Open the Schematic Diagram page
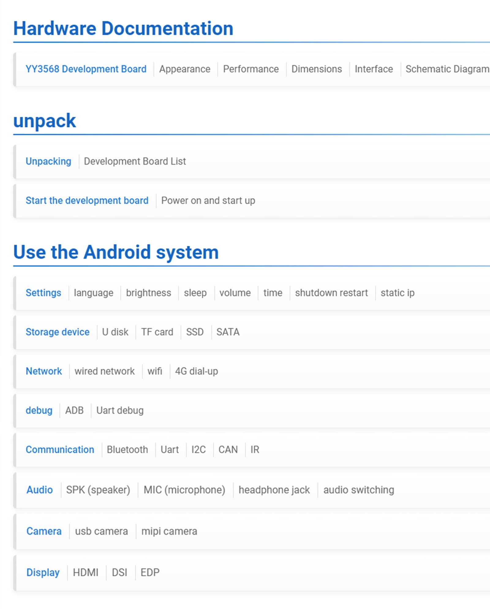This screenshot has height=609, width=490. point(447,69)
